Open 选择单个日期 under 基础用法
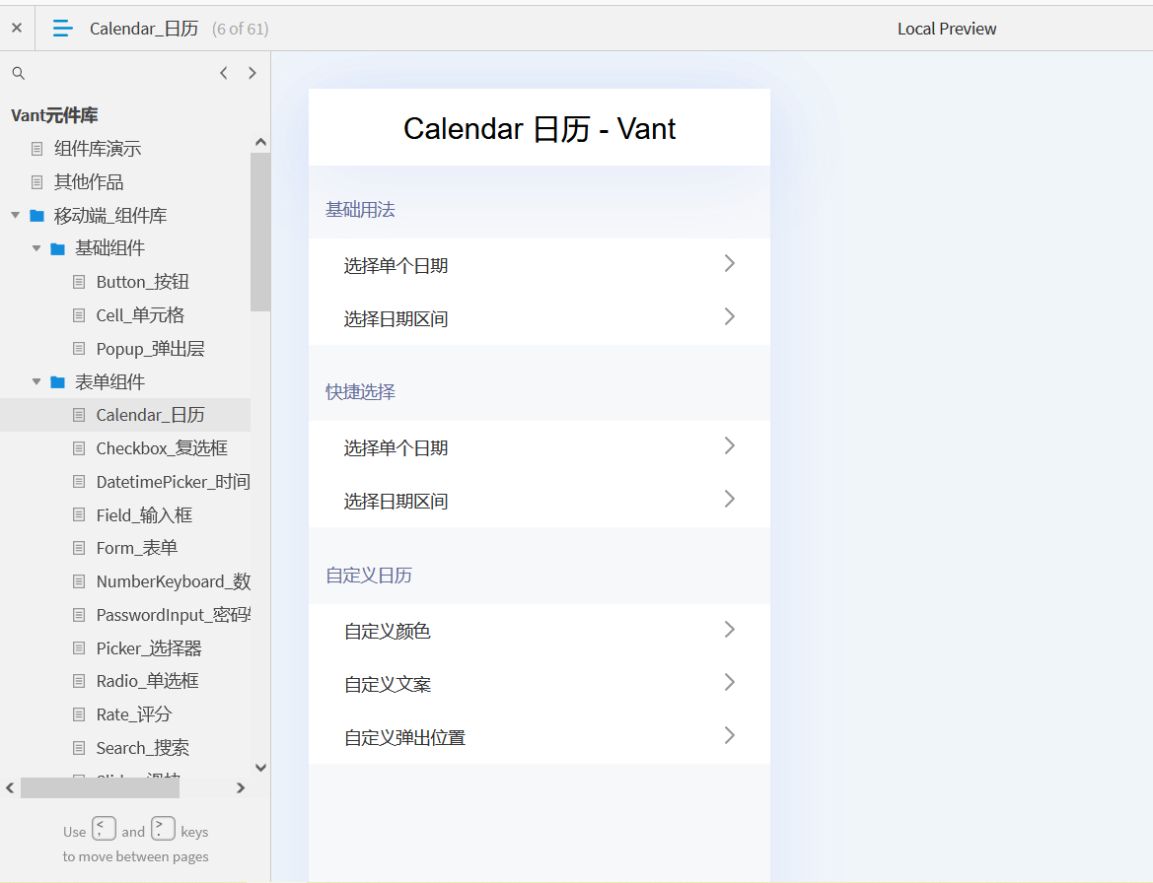This screenshot has width=1153, height=883. point(539,265)
